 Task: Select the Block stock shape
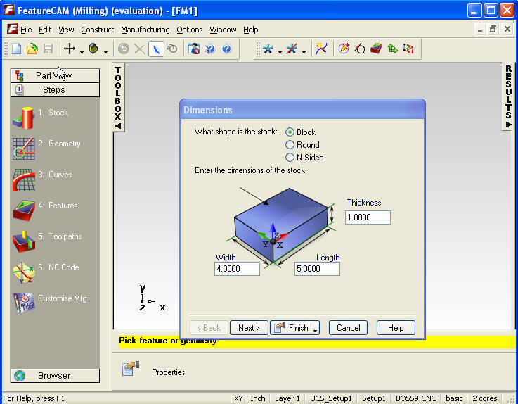pyautogui.click(x=290, y=132)
